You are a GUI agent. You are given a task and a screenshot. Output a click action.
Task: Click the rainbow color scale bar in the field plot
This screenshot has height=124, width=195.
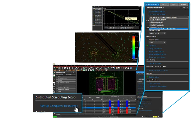tap(134, 47)
